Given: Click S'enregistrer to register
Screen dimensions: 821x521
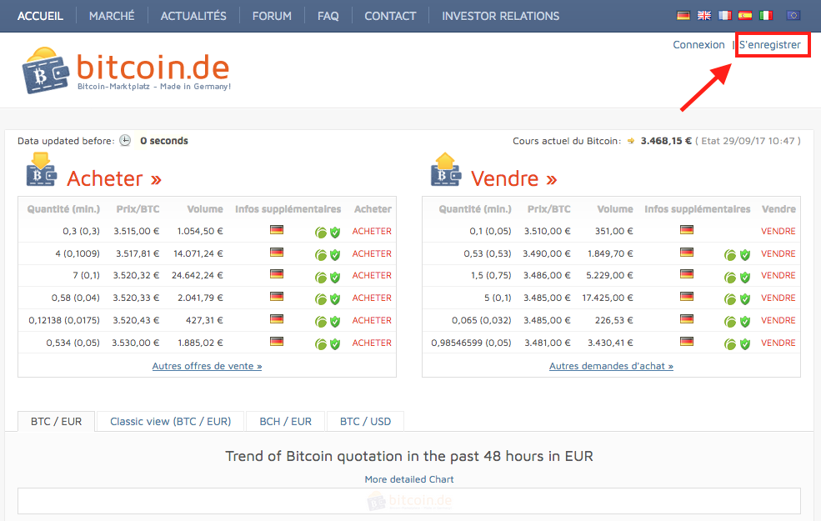Looking at the screenshot, I should [x=769, y=45].
